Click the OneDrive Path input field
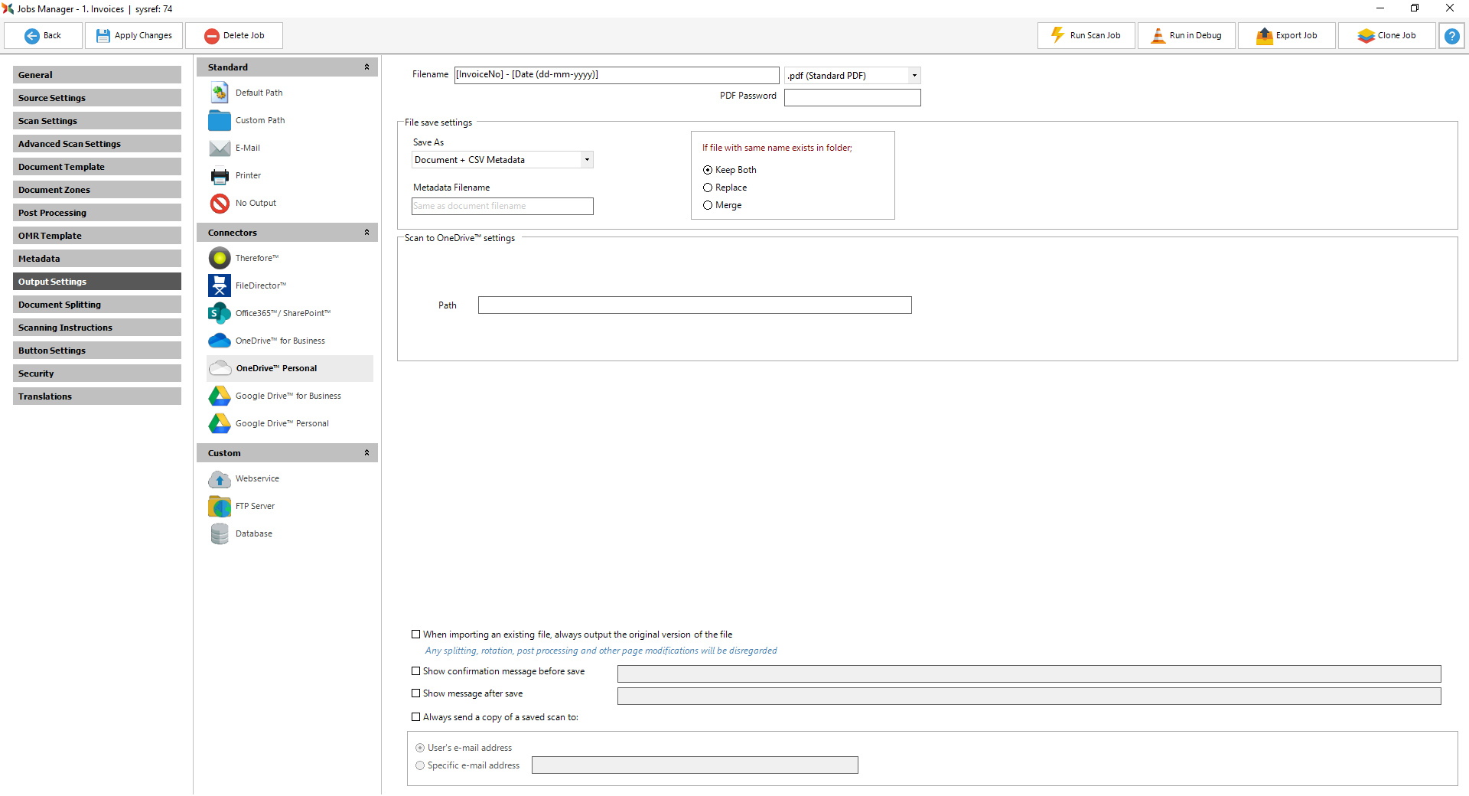Image resolution: width=1469 pixels, height=796 pixels. pyautogui.click(x=694, y=305)
